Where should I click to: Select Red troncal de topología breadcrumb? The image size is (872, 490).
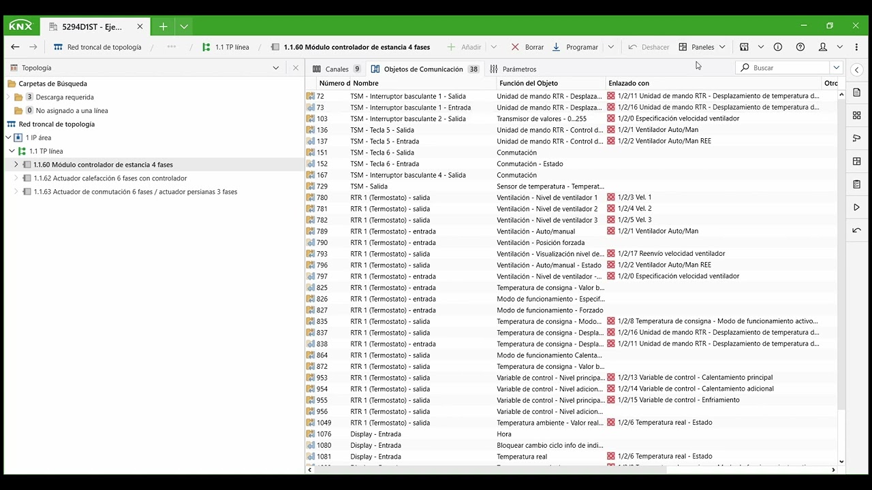pos(97,47)
